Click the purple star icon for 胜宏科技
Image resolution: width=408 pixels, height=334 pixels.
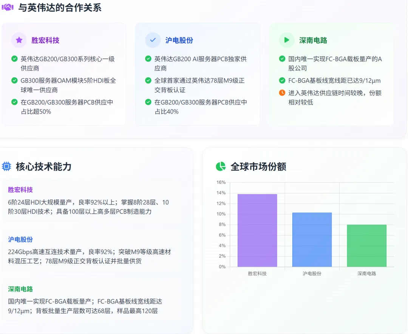[x=19, y=40]
